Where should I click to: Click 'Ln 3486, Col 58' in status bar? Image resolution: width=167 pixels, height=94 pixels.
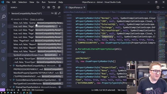(103, 90)
